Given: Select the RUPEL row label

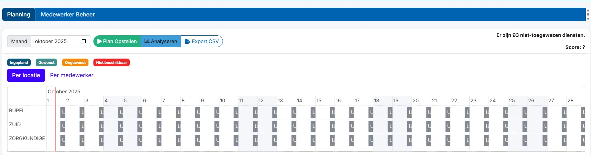Looking at the screenshot, I should [x=17, y=111].
